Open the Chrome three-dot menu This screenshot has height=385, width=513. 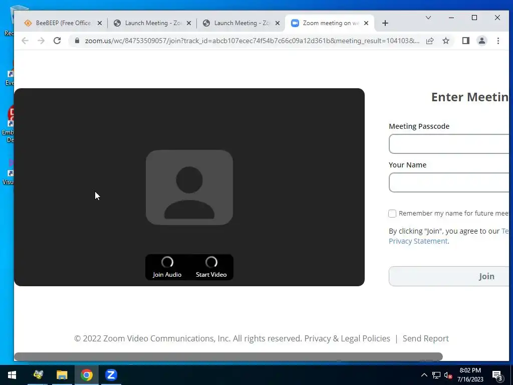tap(498, 41)
